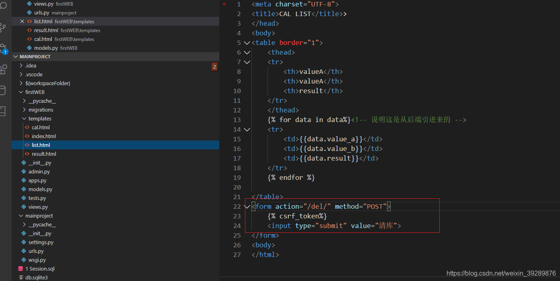Collapse the firstWEB folder

21,92
